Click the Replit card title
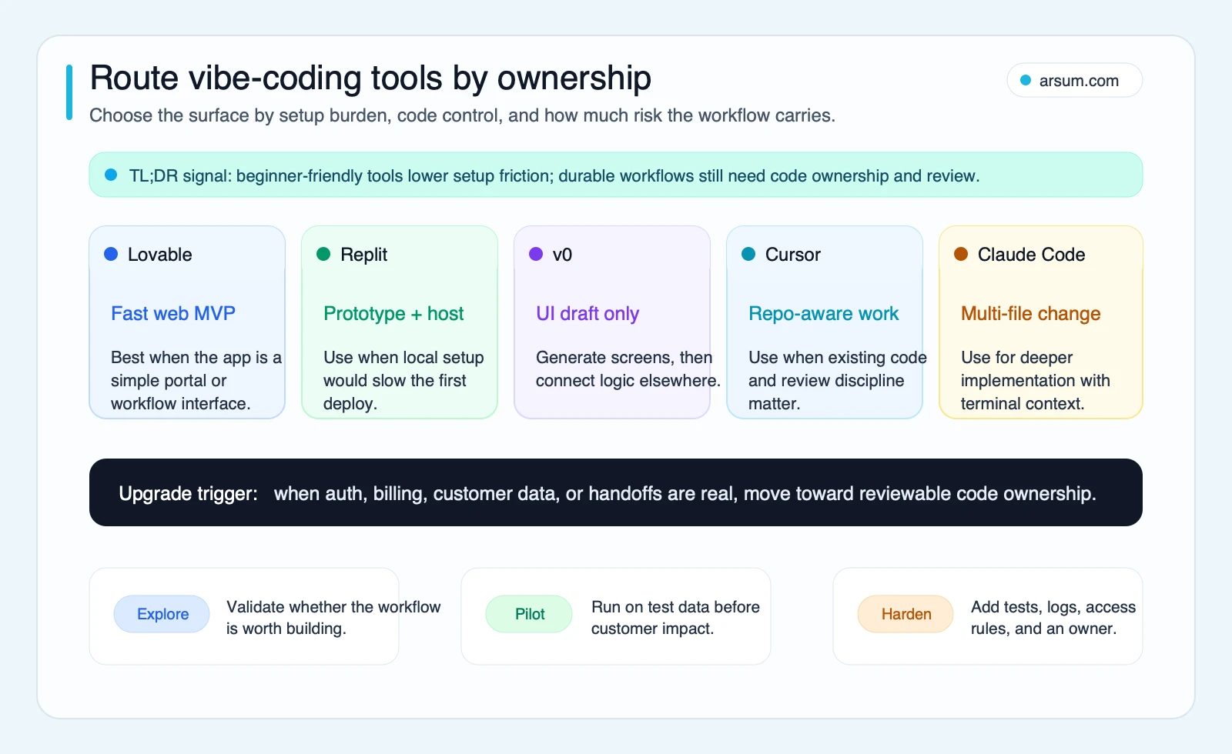This screenshot has height=754, width=1232. tap(363, 255)
